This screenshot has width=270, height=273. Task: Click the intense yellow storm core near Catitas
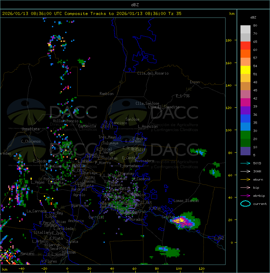[x=179, y=220]
